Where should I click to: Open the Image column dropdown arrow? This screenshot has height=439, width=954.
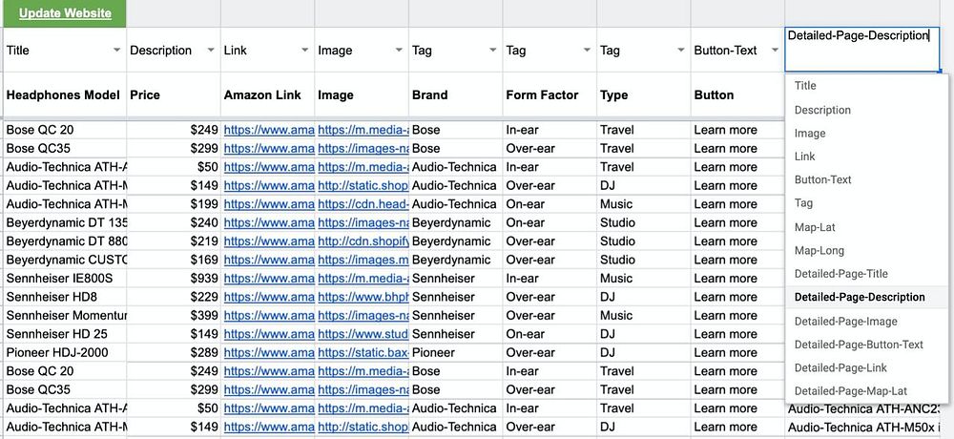(x=399, y=51)
